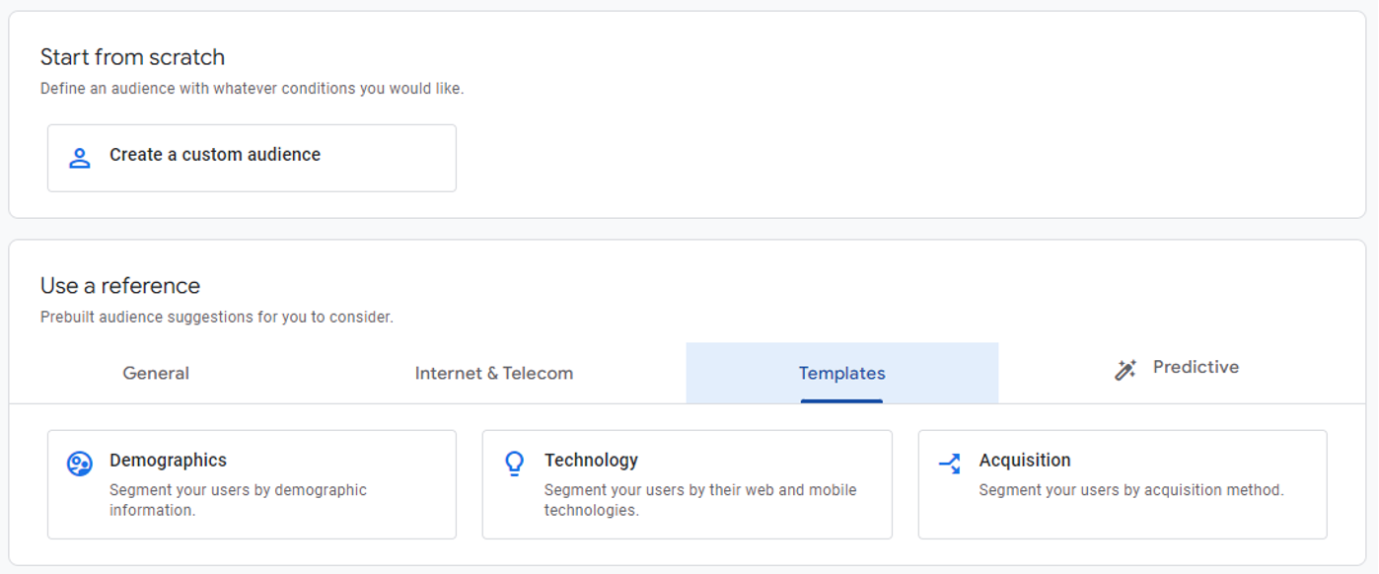Click the Use a reference heading
The width and height of the screenshot is (1379, 574).
click(120, 285)
